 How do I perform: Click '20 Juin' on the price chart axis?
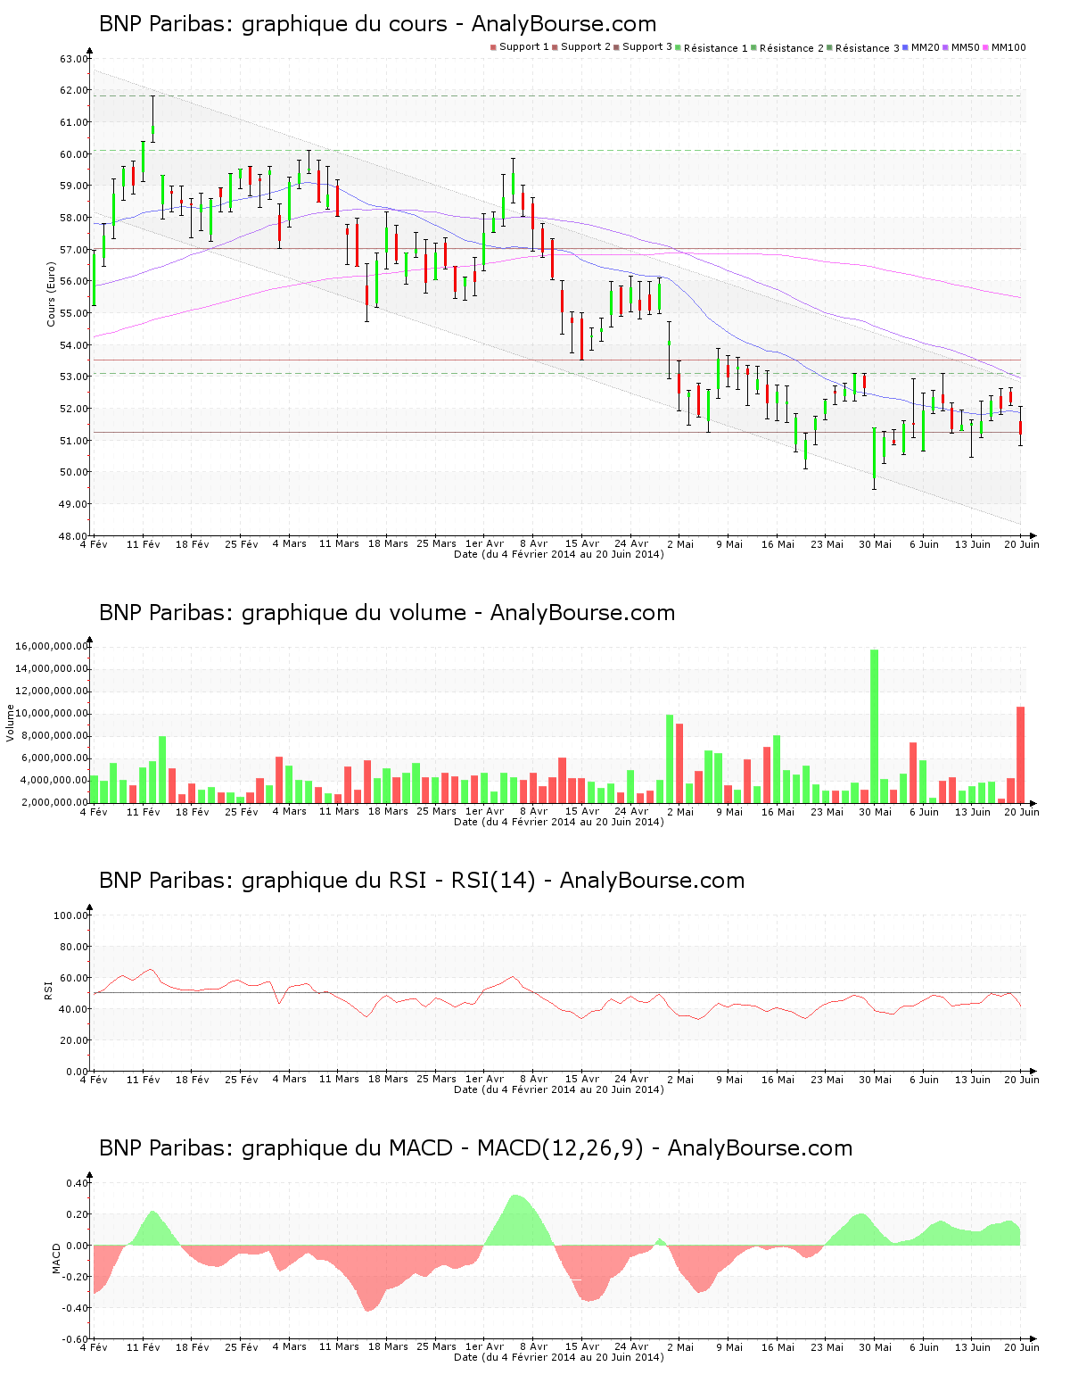coord(1022,543)
